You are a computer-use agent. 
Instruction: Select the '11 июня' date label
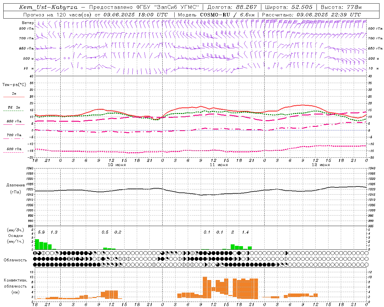[x=219, y=165]
